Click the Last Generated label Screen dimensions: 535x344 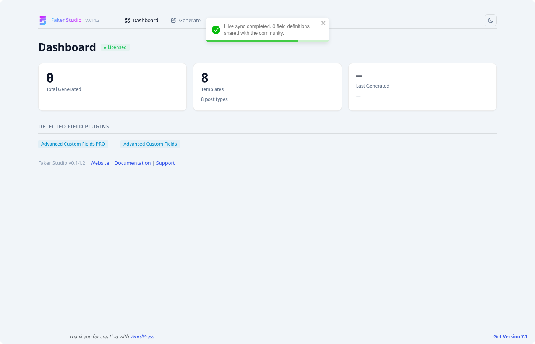pos(373,86)
